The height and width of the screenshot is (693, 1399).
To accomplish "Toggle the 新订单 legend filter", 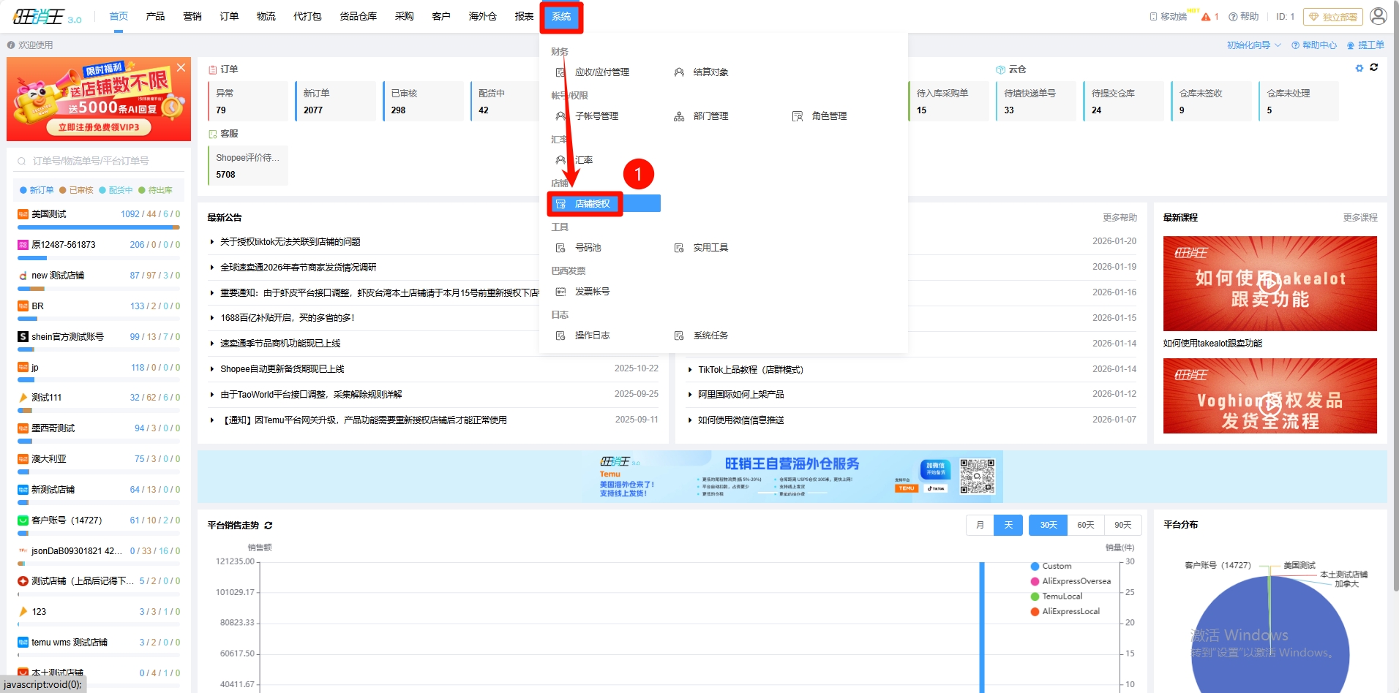I will pos(37,190).
